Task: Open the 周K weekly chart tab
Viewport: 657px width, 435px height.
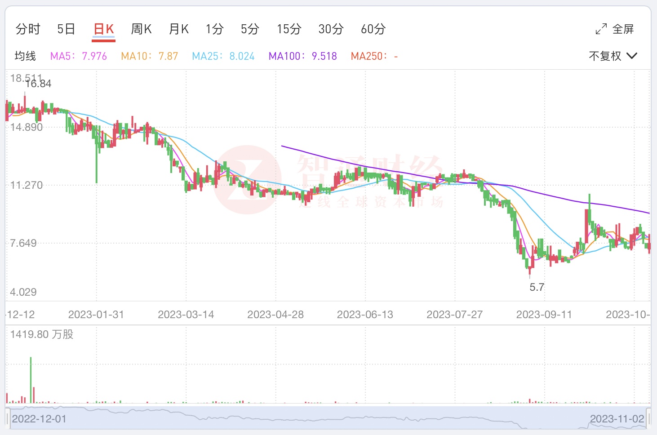Action: (x=141, y=29)
